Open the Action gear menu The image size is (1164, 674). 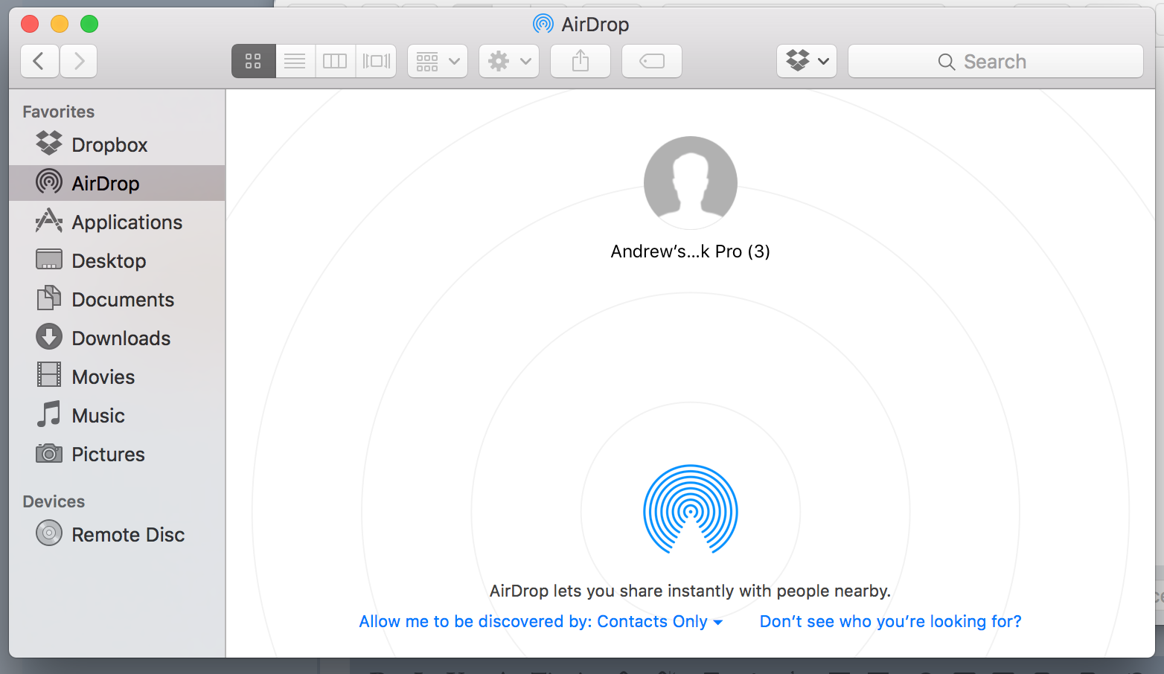(x=509, y=61)
